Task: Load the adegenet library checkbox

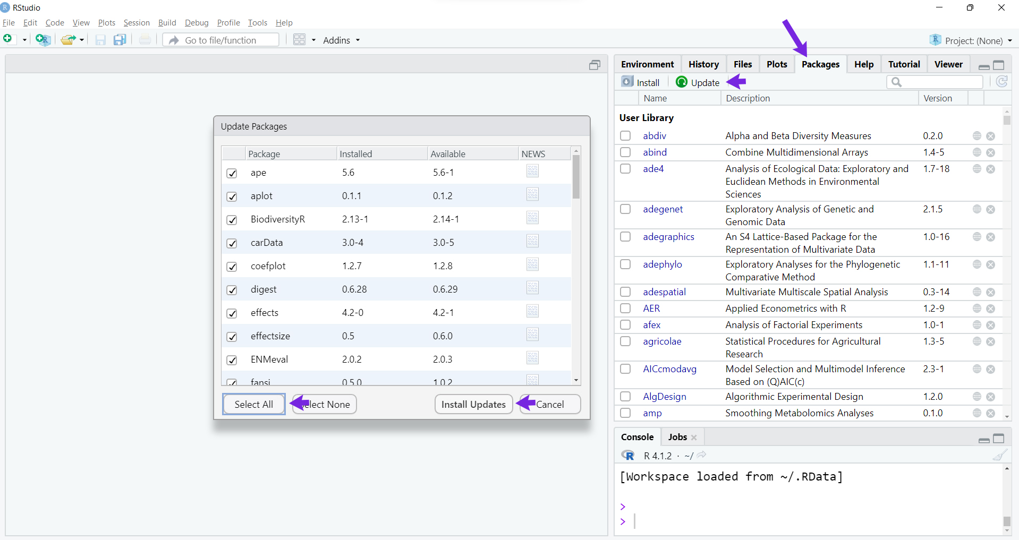Action: point(625,209)
